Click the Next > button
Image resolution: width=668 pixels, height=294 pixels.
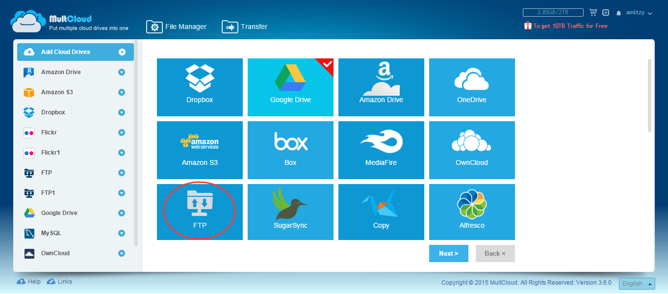tap(449, 253)
